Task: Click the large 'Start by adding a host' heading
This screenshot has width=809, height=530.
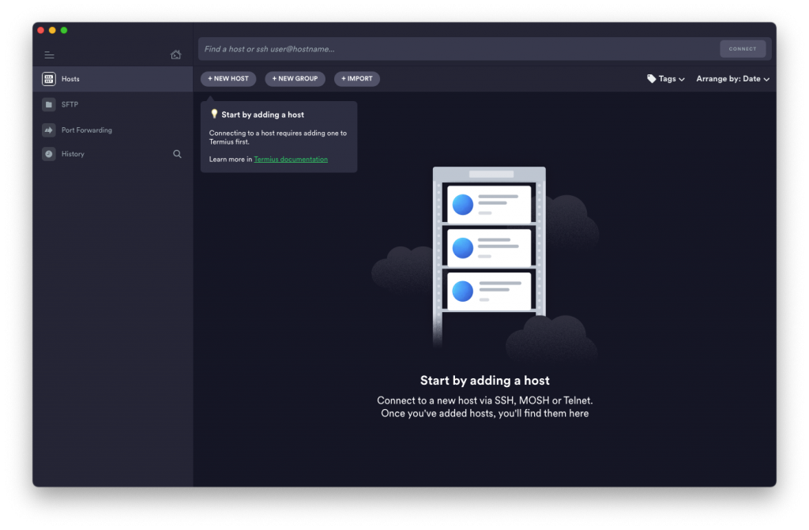Action: [485, 381]
